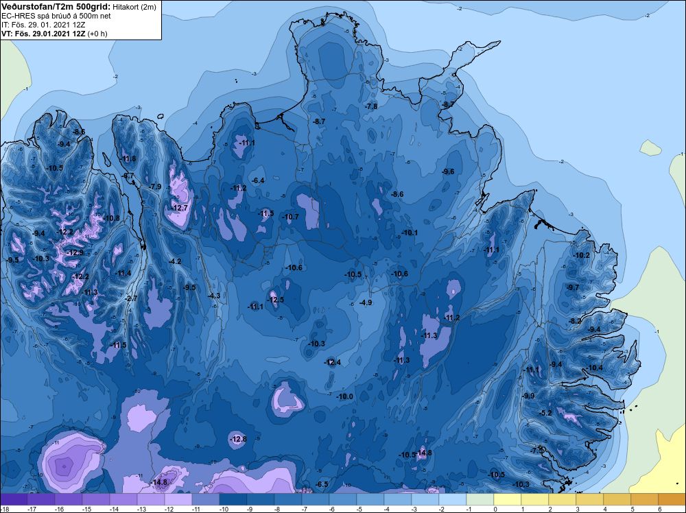This screenshot has width=686, height=513.
Task: Click the '-10.0' temperature value
Action: 345,396
